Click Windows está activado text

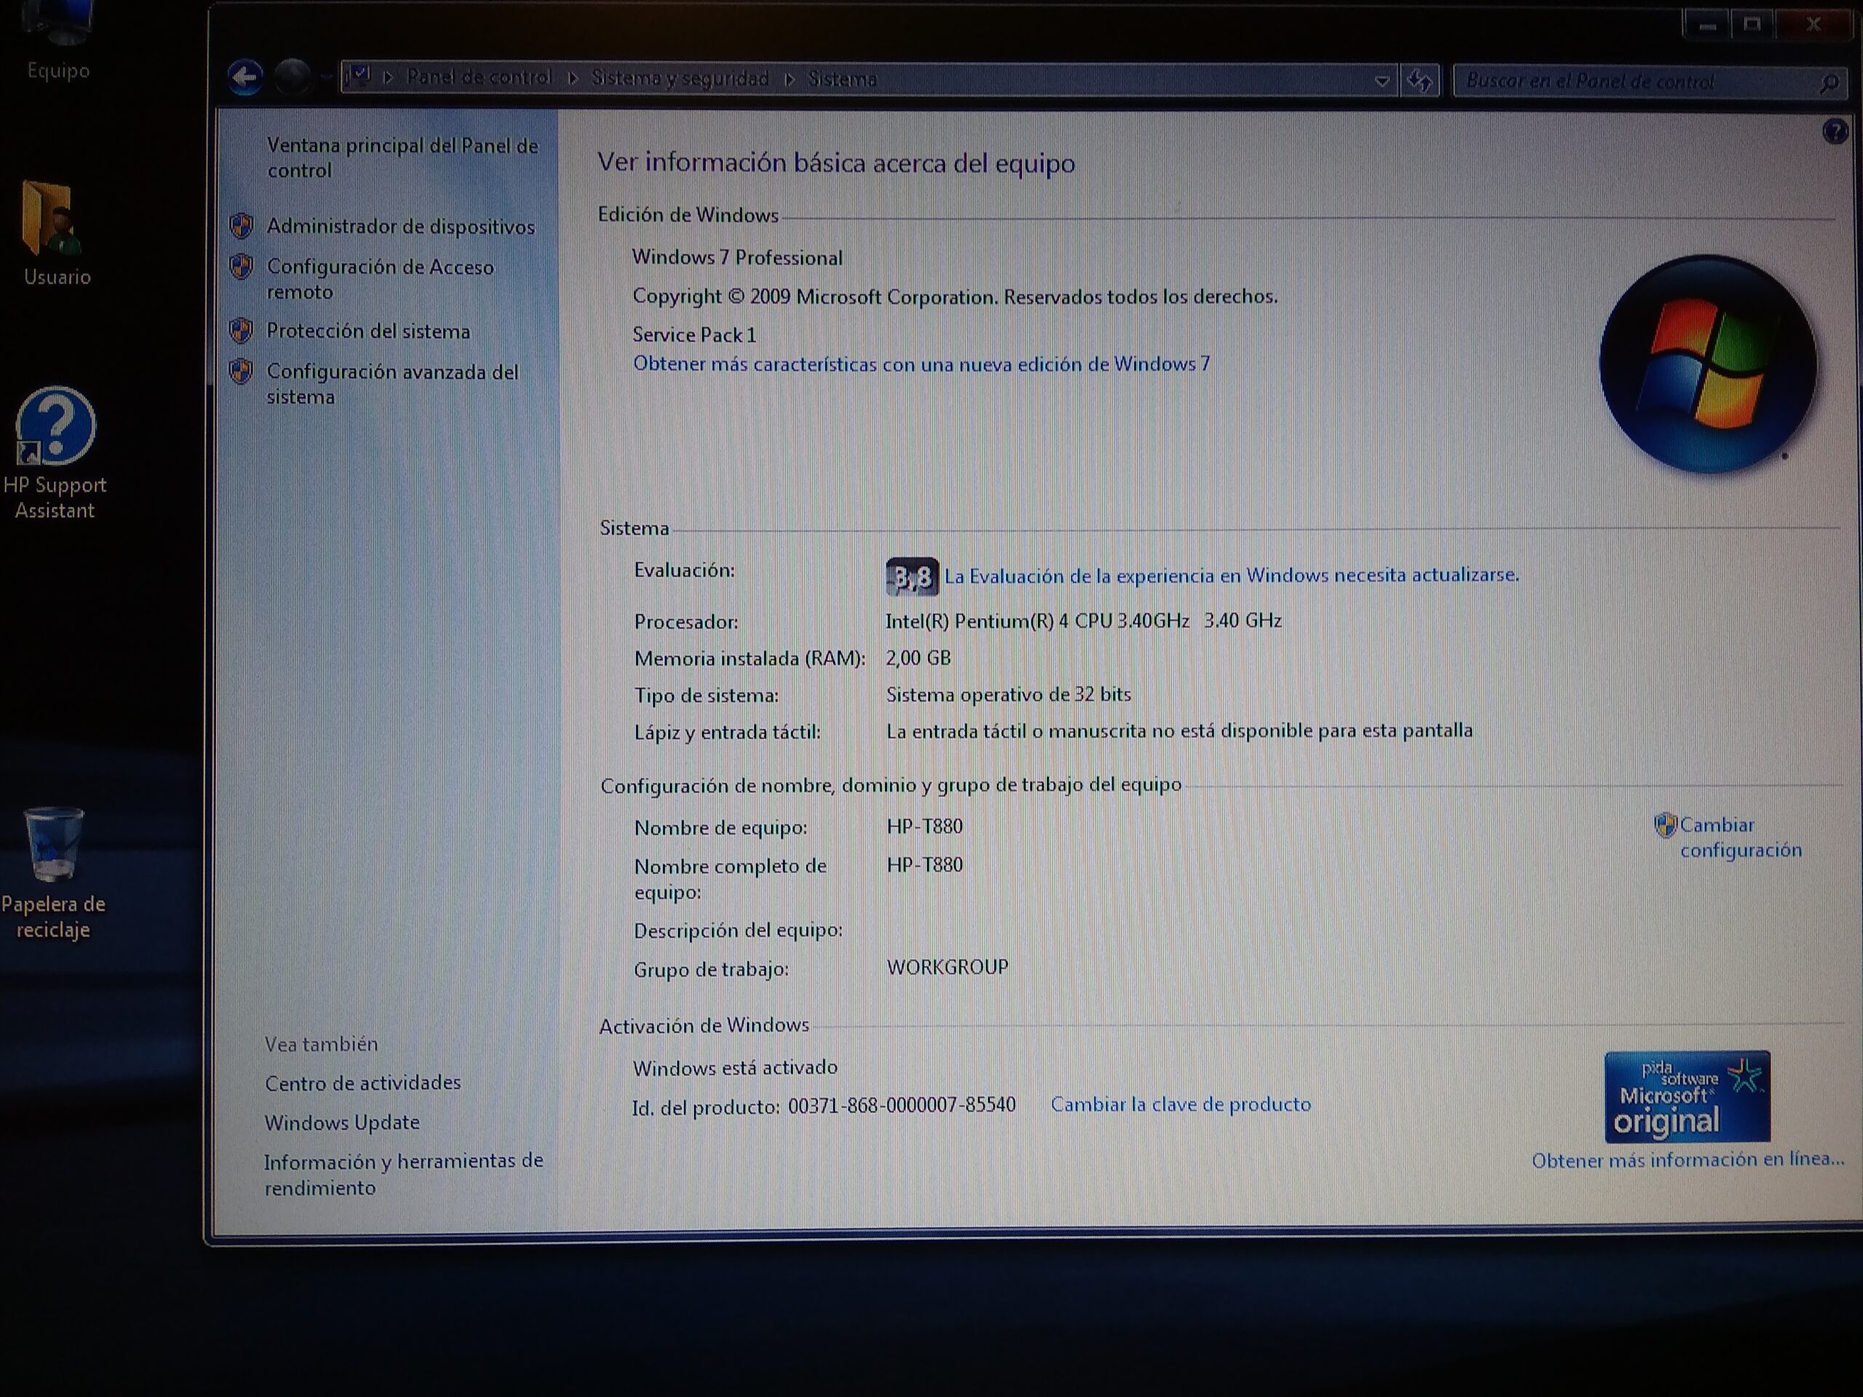point(735,1067)
